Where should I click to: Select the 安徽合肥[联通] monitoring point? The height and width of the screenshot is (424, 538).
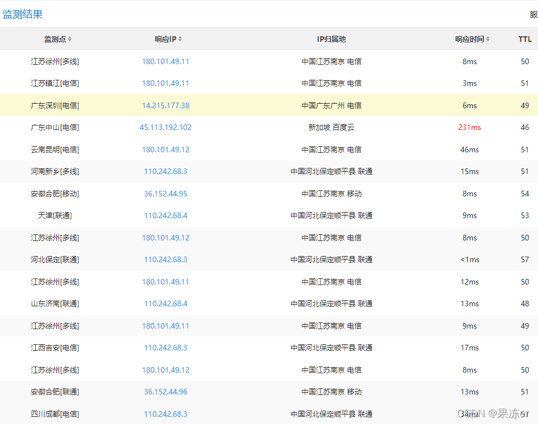click(55, 392)
